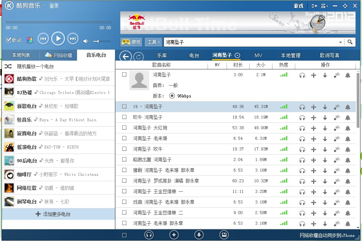Select checkbox of 昭君出塞 河南坠子
This screenshot has height=241, width=362.
click(x=124, y=160)
